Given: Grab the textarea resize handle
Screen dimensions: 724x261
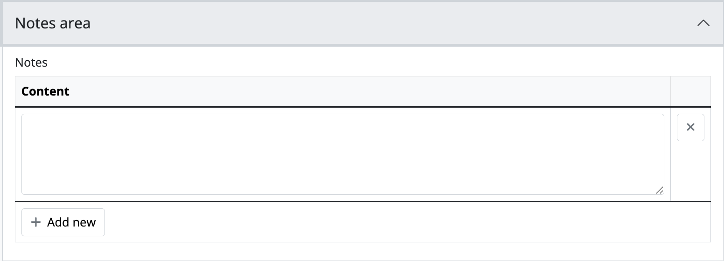Looking at the screenshot, I should click(659, 190).
